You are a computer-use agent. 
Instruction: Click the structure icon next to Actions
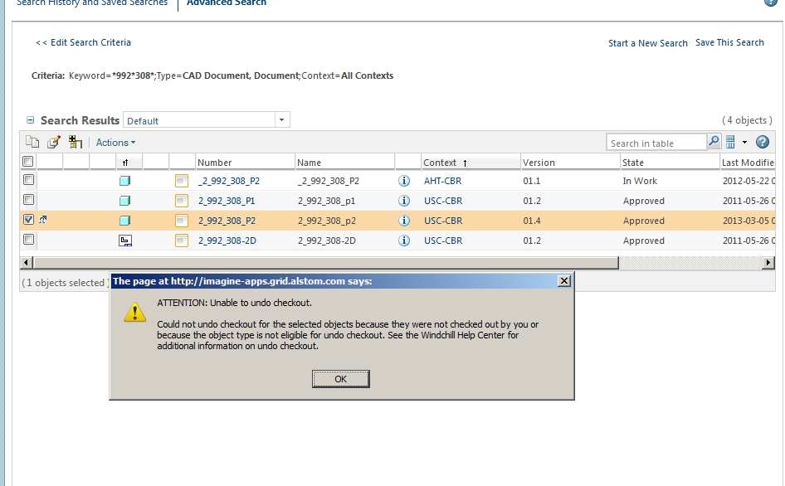pos(75,142)
